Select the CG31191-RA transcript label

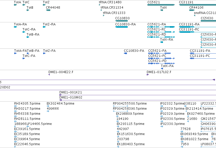click(x=189, y=24)
